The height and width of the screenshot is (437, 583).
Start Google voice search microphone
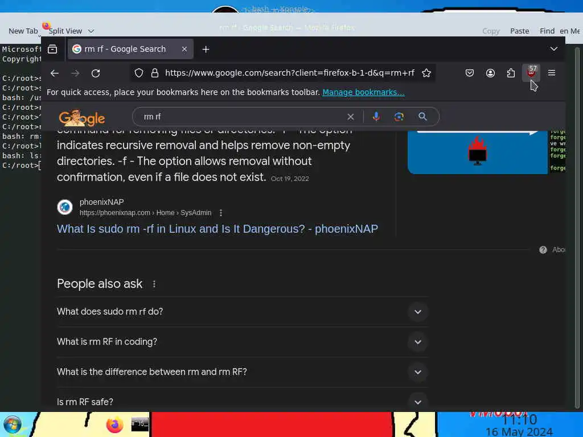[376, 117]
